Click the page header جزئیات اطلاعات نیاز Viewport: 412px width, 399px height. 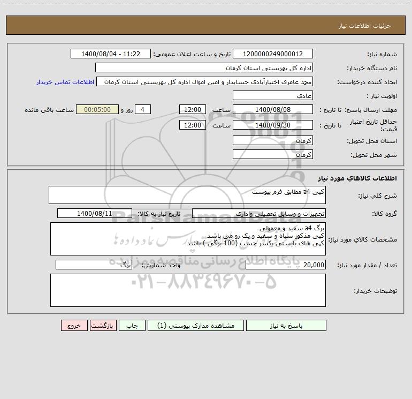click(365, 26)
